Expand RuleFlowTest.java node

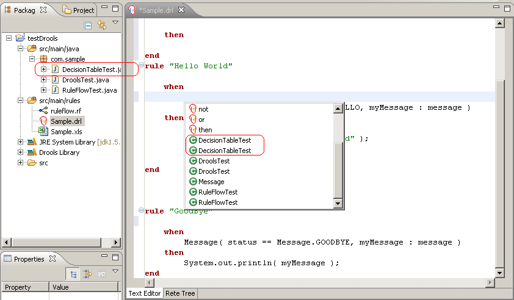tap(43, 90)
